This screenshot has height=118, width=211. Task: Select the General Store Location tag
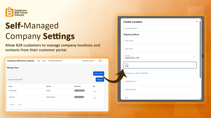click(x=15, y=80)
